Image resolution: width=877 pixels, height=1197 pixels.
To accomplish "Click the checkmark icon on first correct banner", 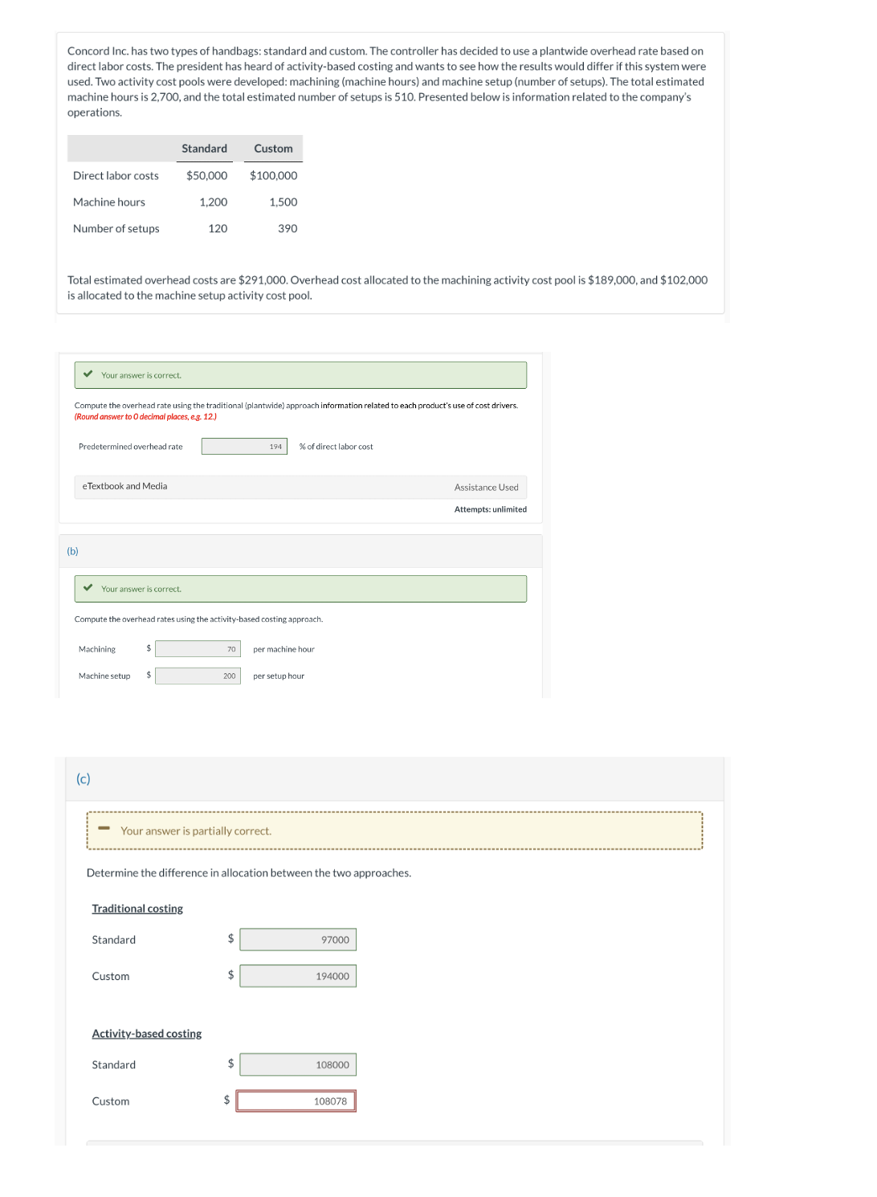I will [x=88, y=374].
